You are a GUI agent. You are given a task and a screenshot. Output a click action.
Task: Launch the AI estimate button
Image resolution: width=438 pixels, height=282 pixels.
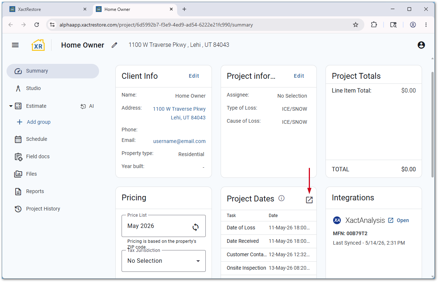[87, 106]
